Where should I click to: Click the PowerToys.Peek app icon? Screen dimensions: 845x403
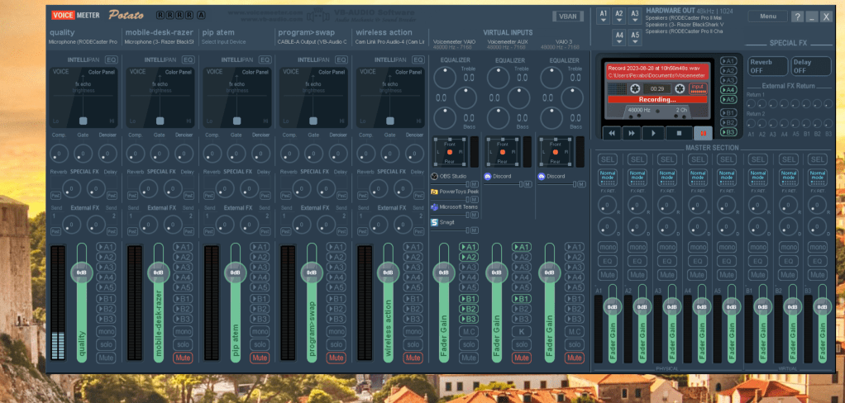click(434, 192)
